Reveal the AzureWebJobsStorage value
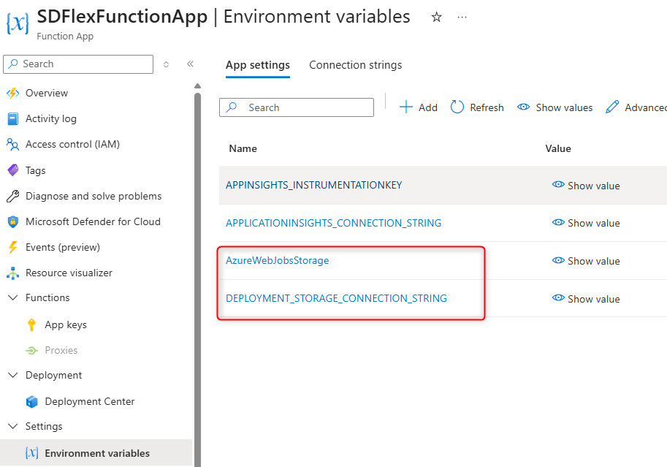667x467 pixels. coord(586,261)
